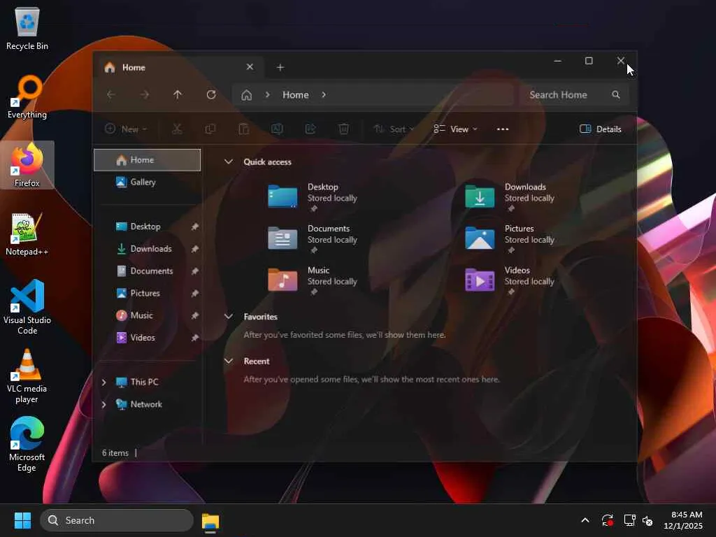
Task: Collapse the Favorites section
Action: [x=229, y=317]
